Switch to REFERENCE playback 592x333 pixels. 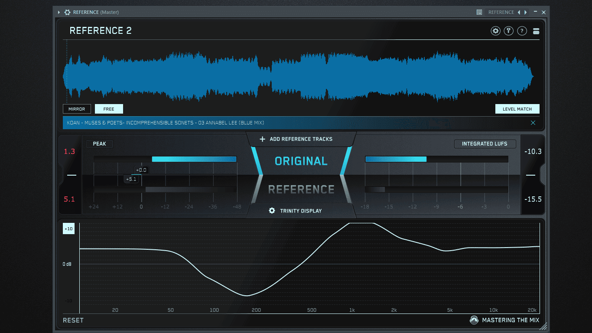click(x=301, y=189)
